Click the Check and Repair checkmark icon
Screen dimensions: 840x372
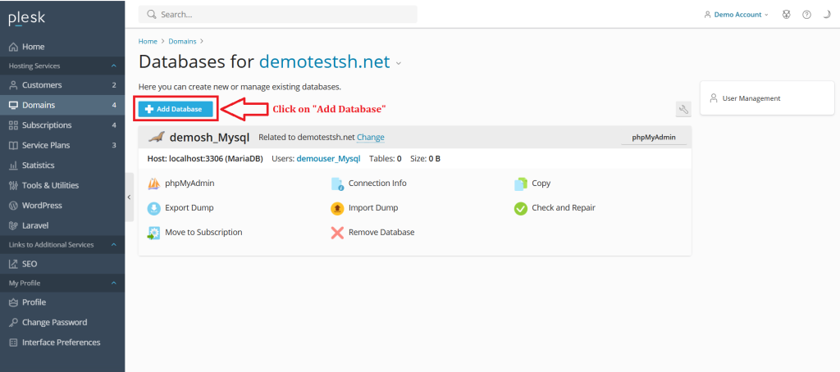click(521, 208)
